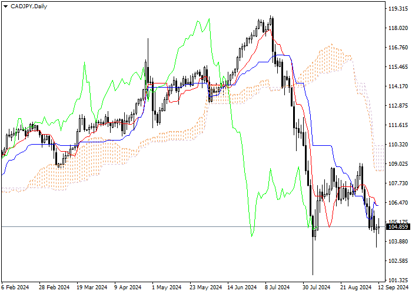Select the 21 Aug 2024 date label
The width and height of the screenshot is (412, 294).
[355, 288]
